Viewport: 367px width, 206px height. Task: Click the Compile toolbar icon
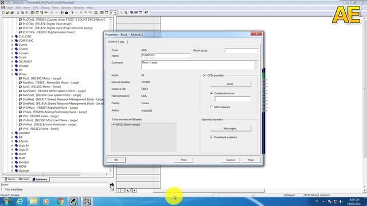coord(62,13)
